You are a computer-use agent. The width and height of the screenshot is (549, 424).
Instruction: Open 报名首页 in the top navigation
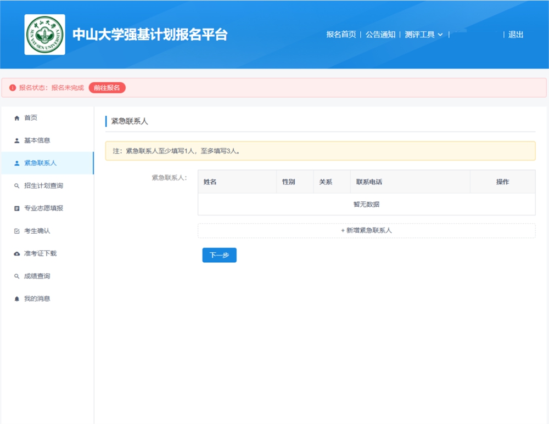(341, 35)
